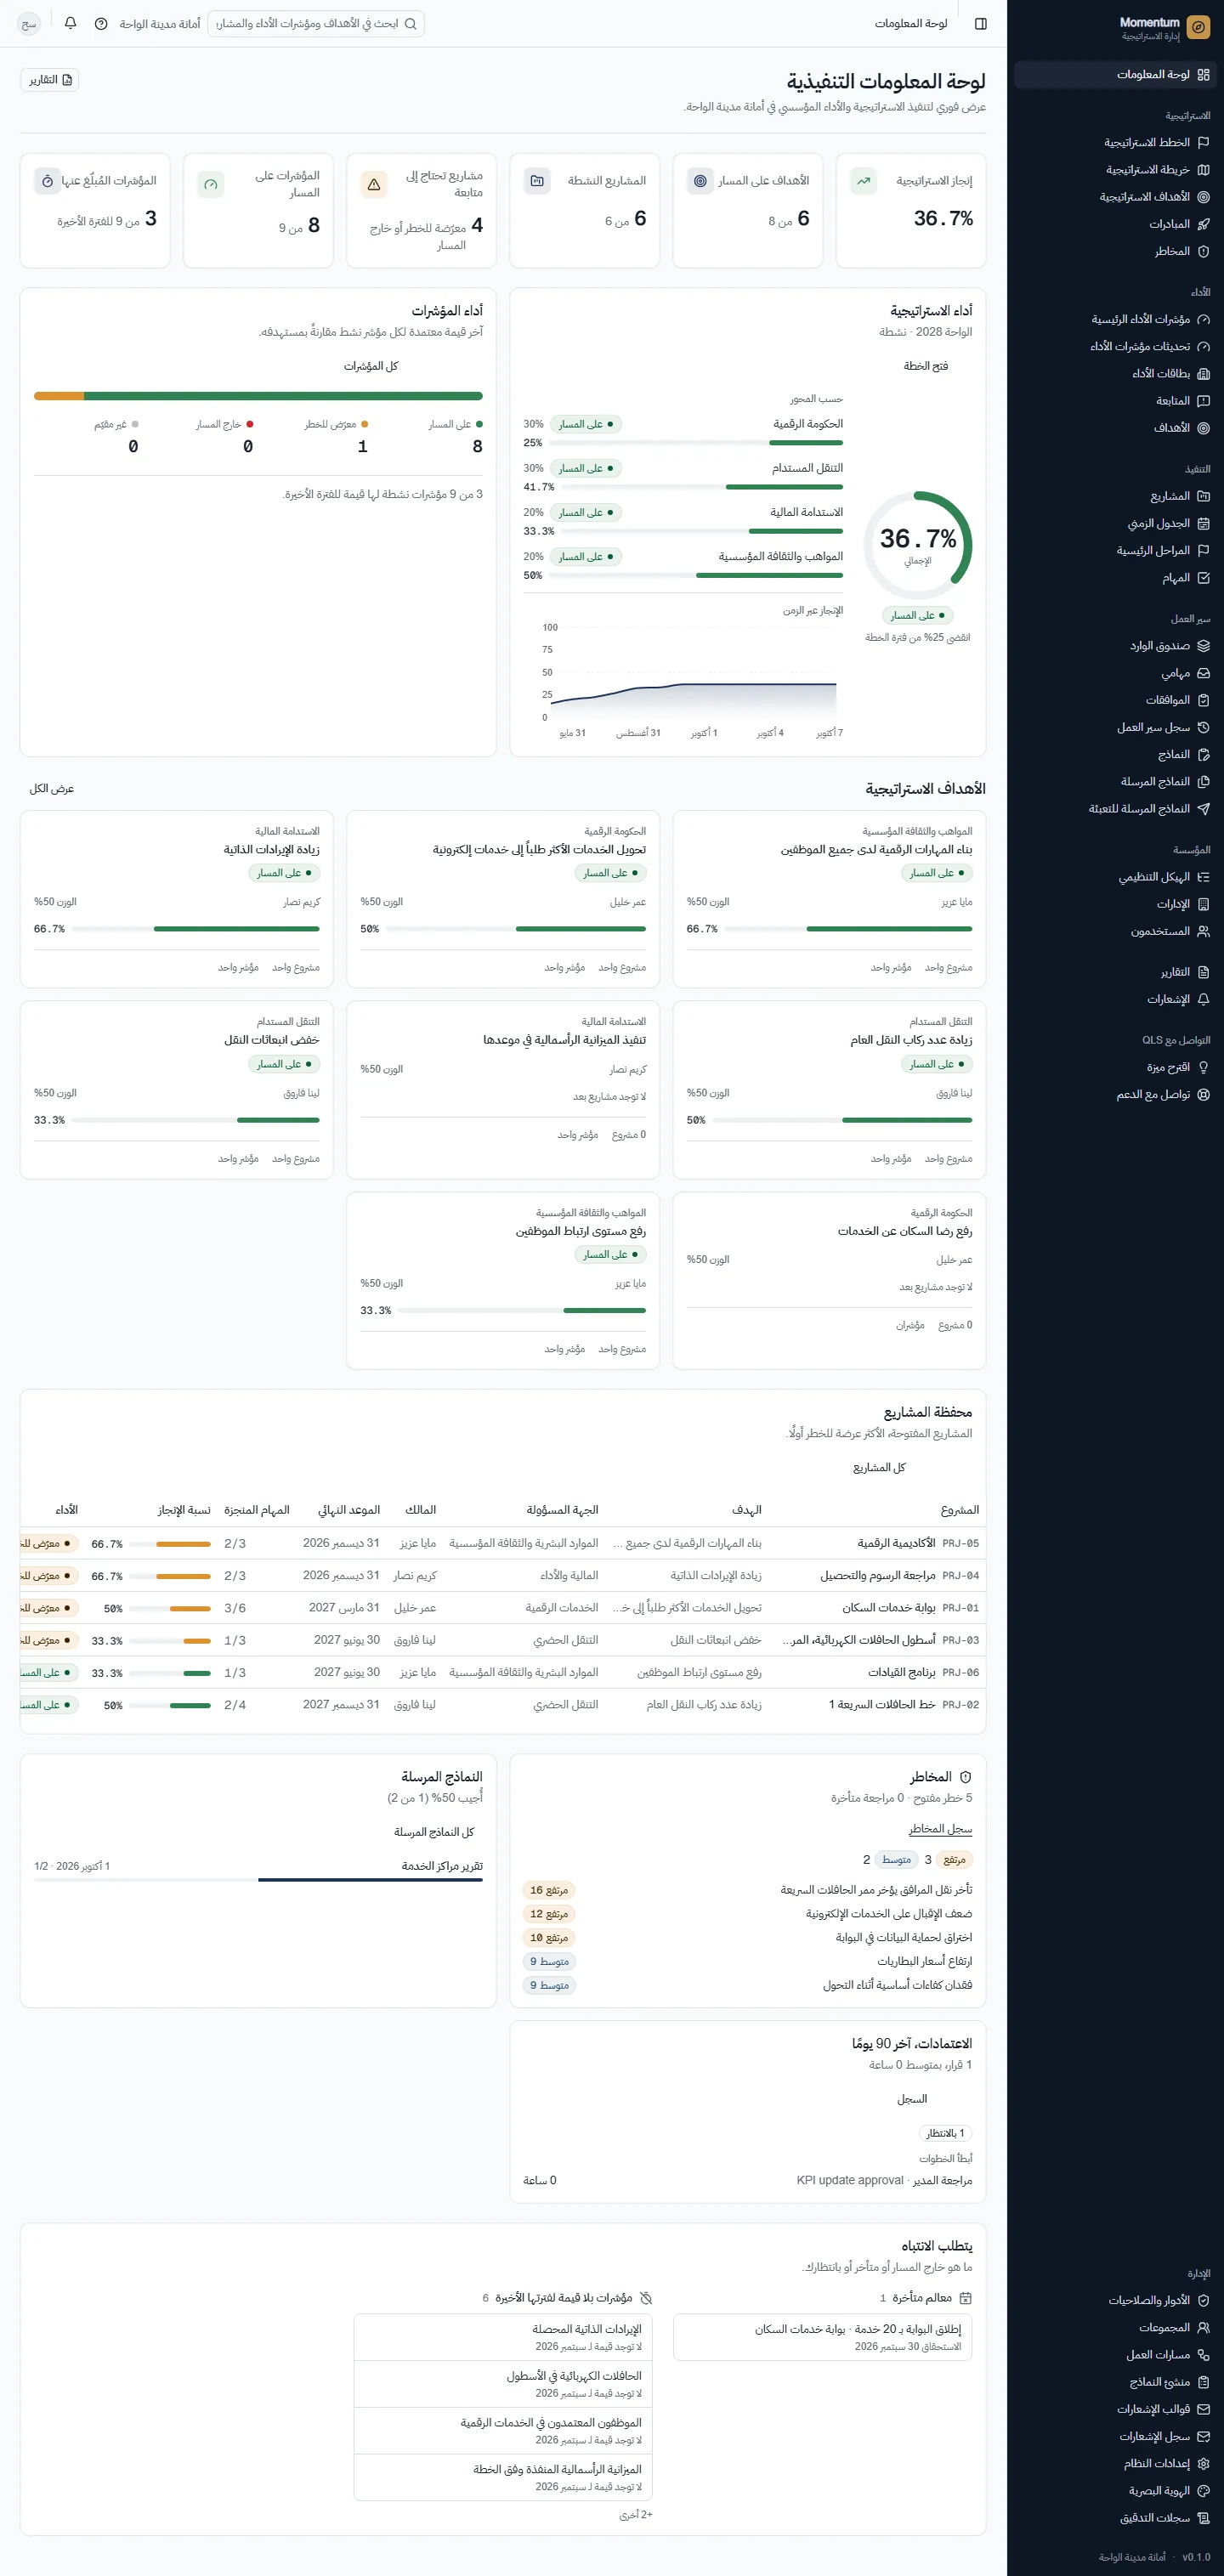Click the '+2 أخرى' more indicators text

click(636, 2514)
